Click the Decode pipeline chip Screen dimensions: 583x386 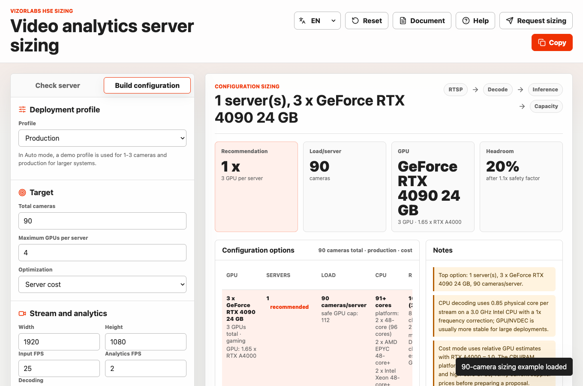[498, 90]
